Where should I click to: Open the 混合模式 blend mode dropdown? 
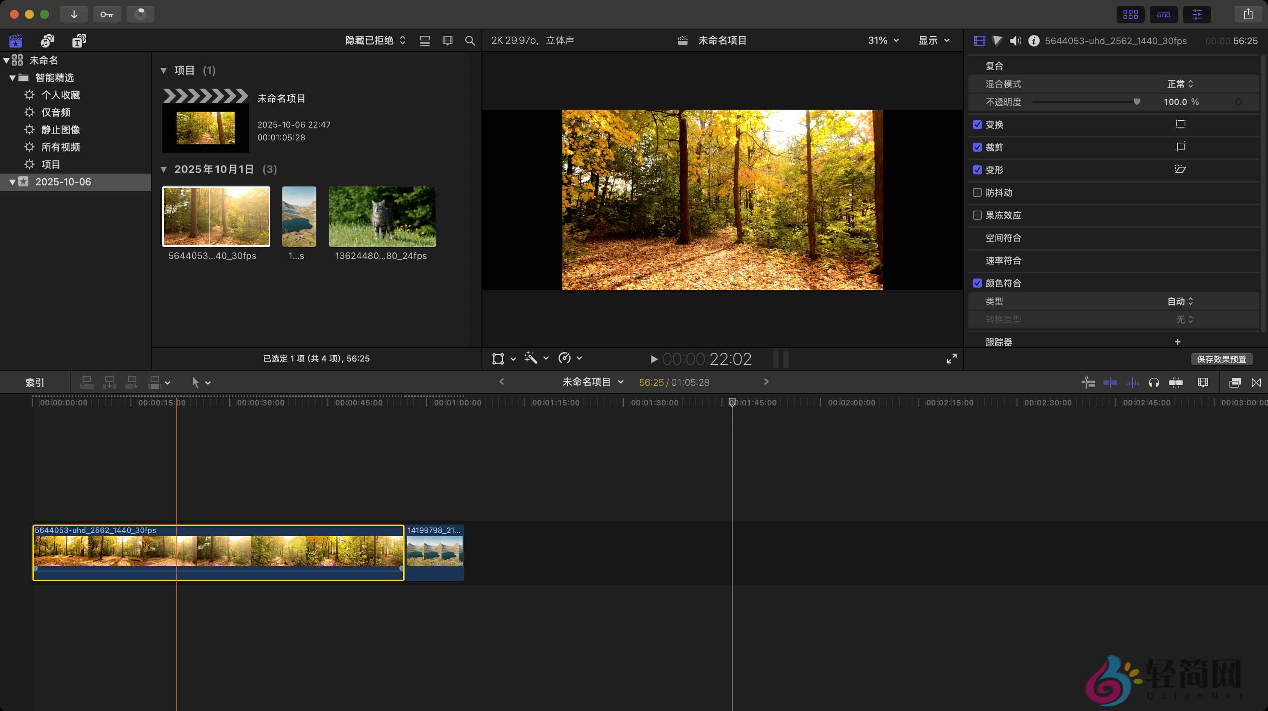[x=1179, y=84]
